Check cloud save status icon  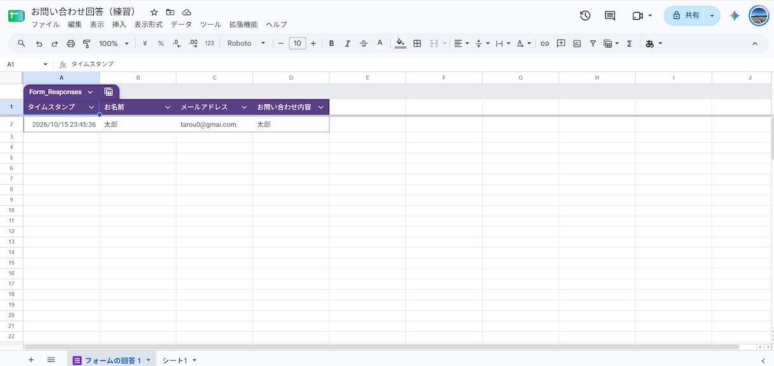coord(187,13)
